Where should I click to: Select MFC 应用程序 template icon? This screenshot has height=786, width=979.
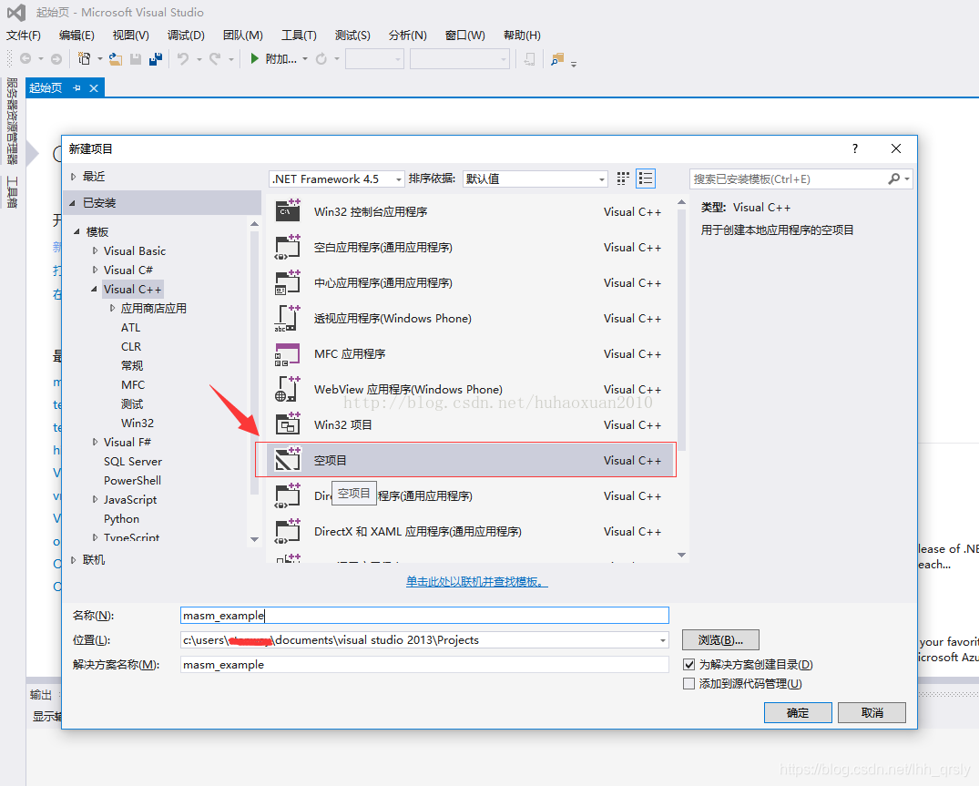[288, 354]
